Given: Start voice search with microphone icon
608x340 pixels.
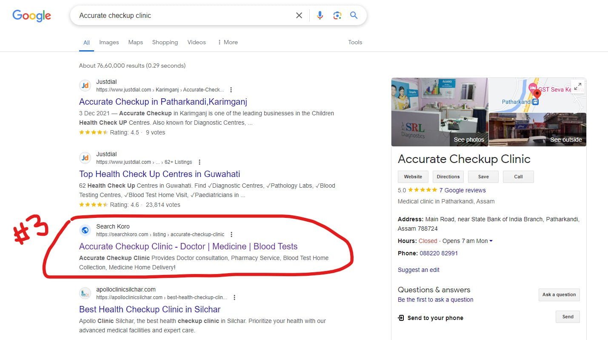Looking at the screenshot, I should point(320,15).
